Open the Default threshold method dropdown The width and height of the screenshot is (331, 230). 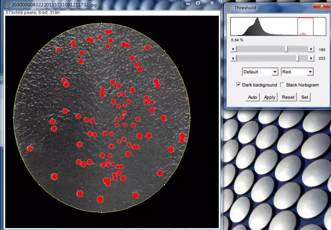click(x=260, y=72)
